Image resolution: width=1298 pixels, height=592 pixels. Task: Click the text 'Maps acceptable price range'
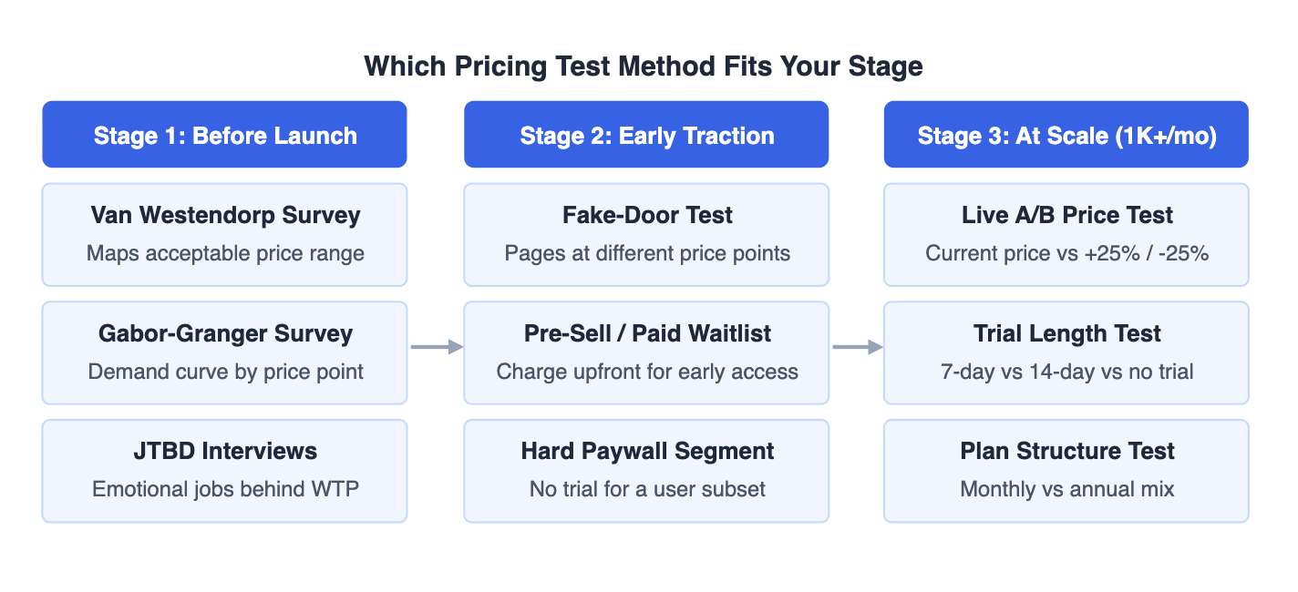tap(225, 253)
